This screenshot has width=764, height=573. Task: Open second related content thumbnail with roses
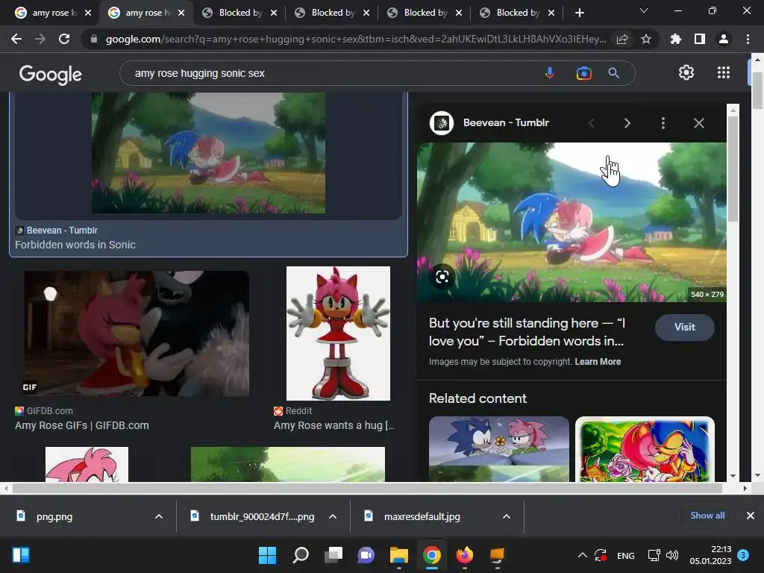point(645,449)
